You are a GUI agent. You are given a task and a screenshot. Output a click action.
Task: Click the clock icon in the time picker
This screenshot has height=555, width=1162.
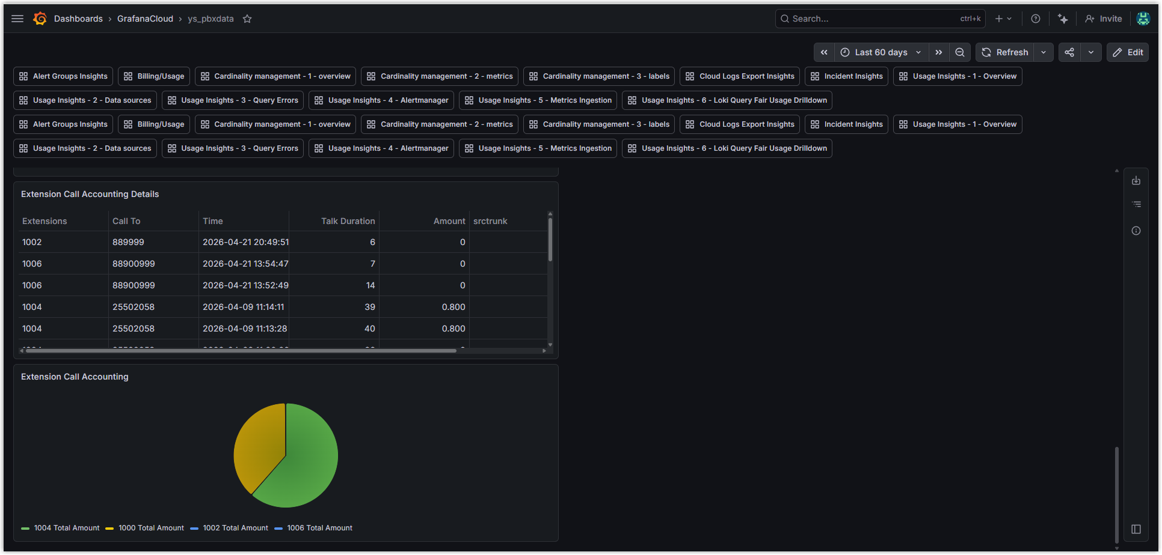click(x=845, y=52)
